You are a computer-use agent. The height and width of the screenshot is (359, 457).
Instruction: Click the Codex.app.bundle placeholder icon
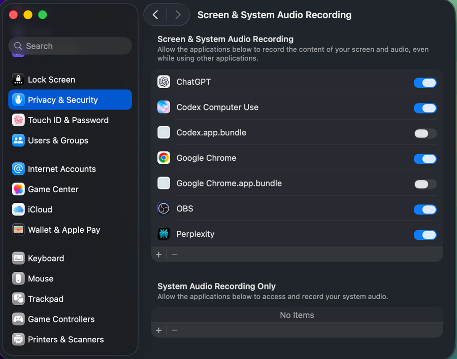[x=164, y=132]
